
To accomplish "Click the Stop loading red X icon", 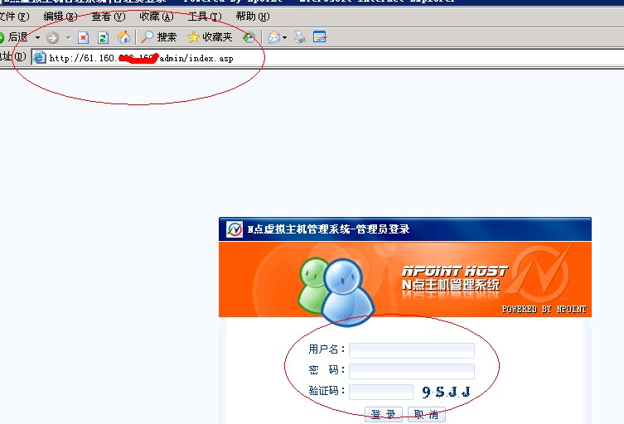I will point(83,38).
